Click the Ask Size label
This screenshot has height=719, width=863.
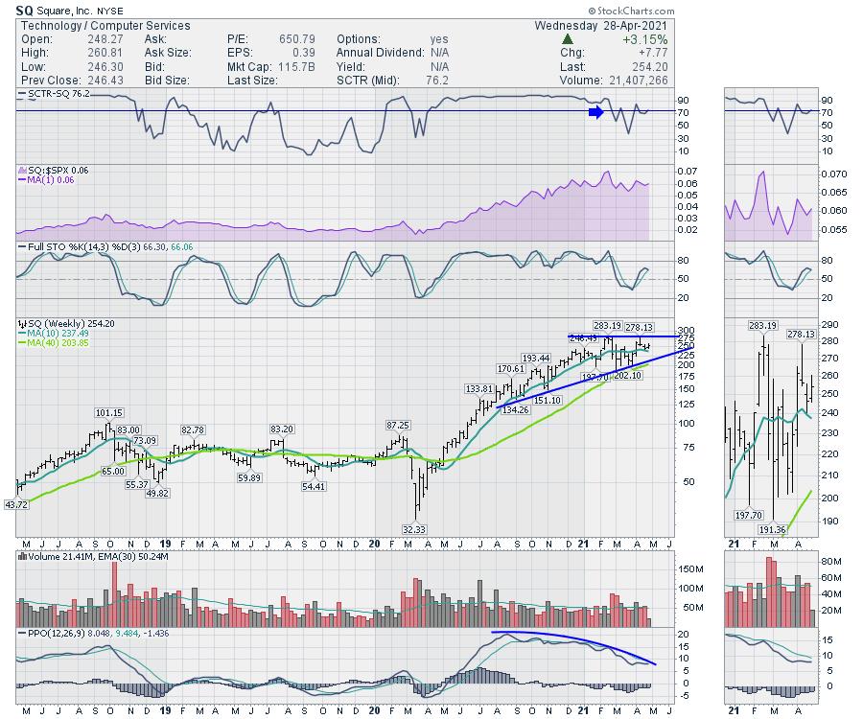(x=168, y=53)
